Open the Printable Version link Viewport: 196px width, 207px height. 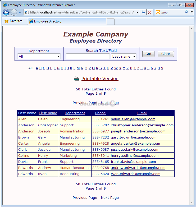coord(100,79)
